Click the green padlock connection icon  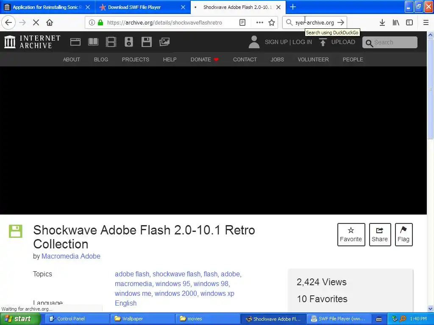tap(100, 22)
